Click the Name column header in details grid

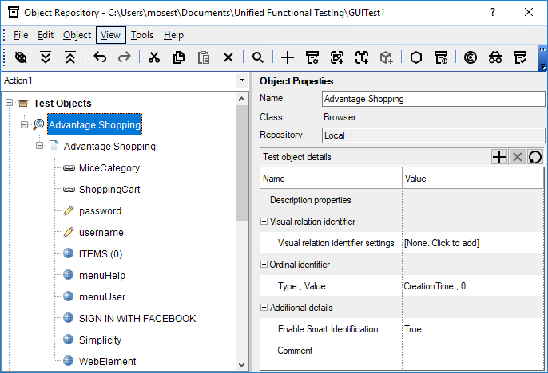[332, 179]
